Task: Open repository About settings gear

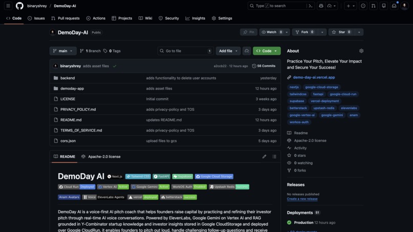Action: coord(361,51)
